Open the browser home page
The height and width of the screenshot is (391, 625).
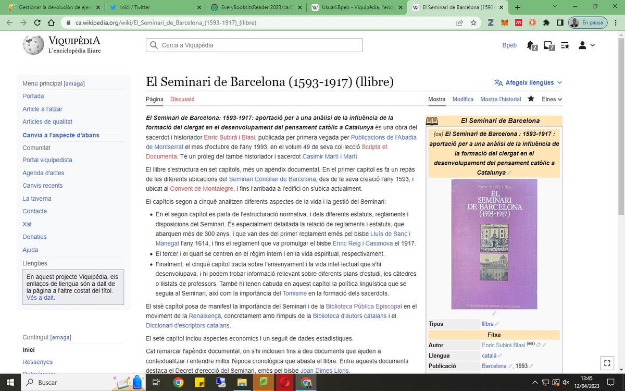(51, 23)
